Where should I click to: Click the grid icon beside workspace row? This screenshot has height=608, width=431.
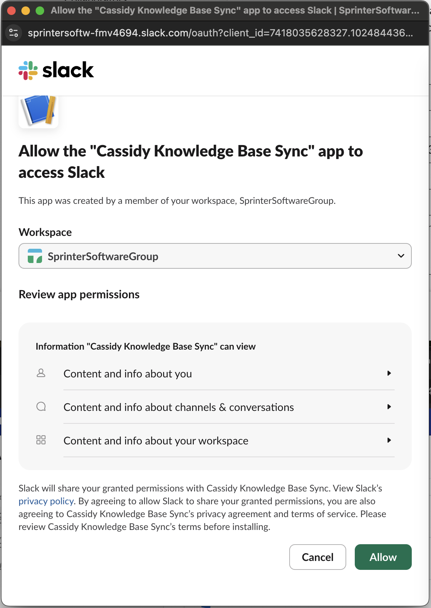tap(41, 440)
